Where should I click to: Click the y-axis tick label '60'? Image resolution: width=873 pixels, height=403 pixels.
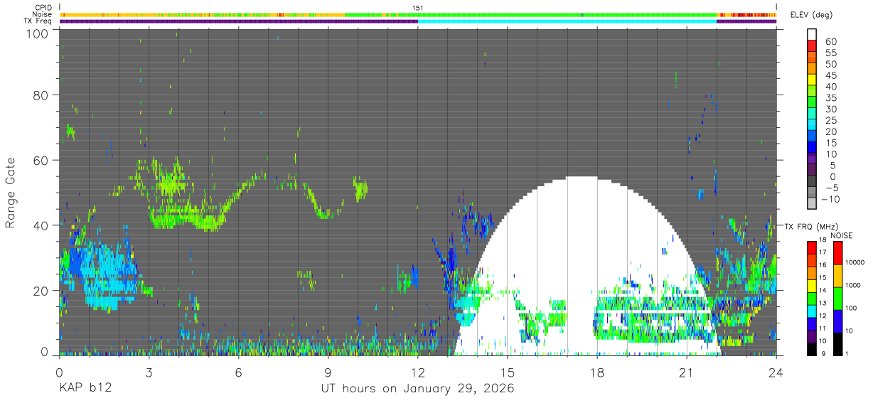pos(42,160)
